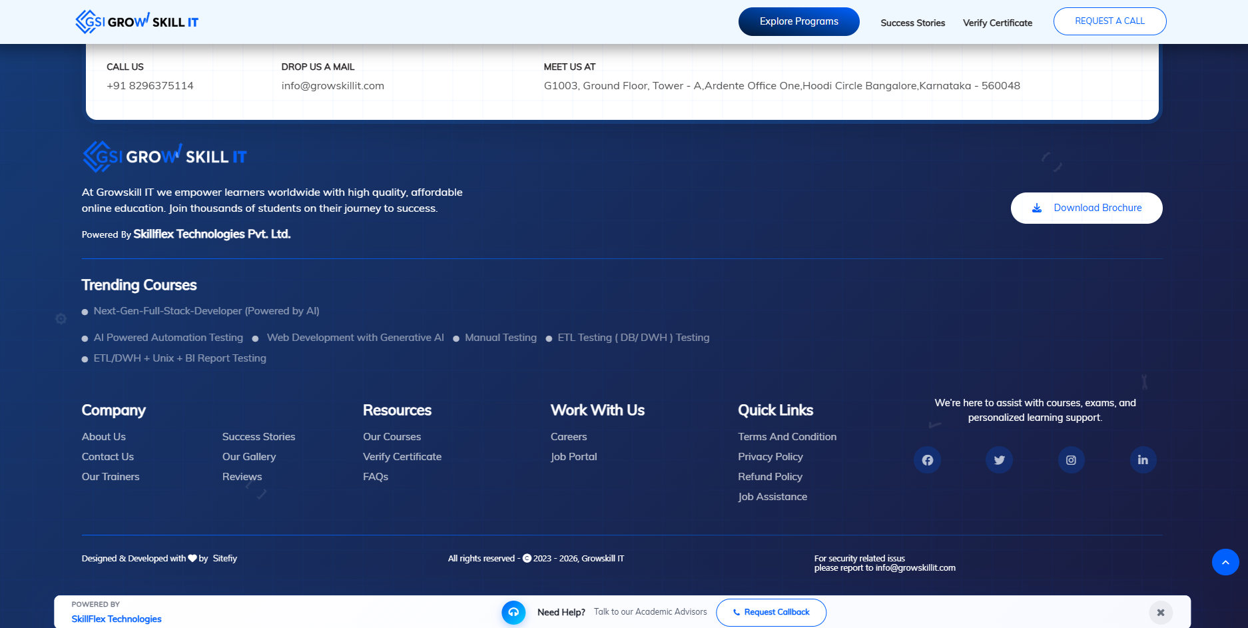Open the SkillFlex Technologies link
The height and width of the screenshot is (628, 1248).
117,619
